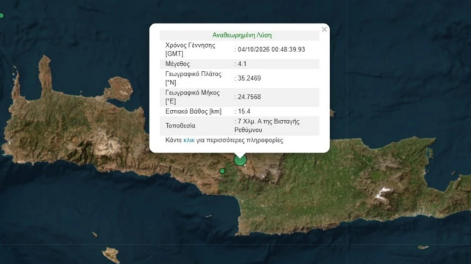Click the origin time value 04/10/2026 00:48:39.93
471x264 pixels.
pos(272,49)
